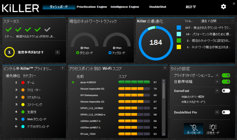Viewport: 237px width, 140px height.
Task: Click the 14 performance improvement entry
Action: tap(209, 34)
